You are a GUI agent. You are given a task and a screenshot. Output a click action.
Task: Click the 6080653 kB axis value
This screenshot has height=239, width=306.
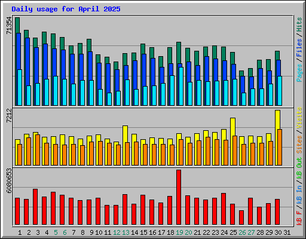pyautogui.click(x=9, y=180)
